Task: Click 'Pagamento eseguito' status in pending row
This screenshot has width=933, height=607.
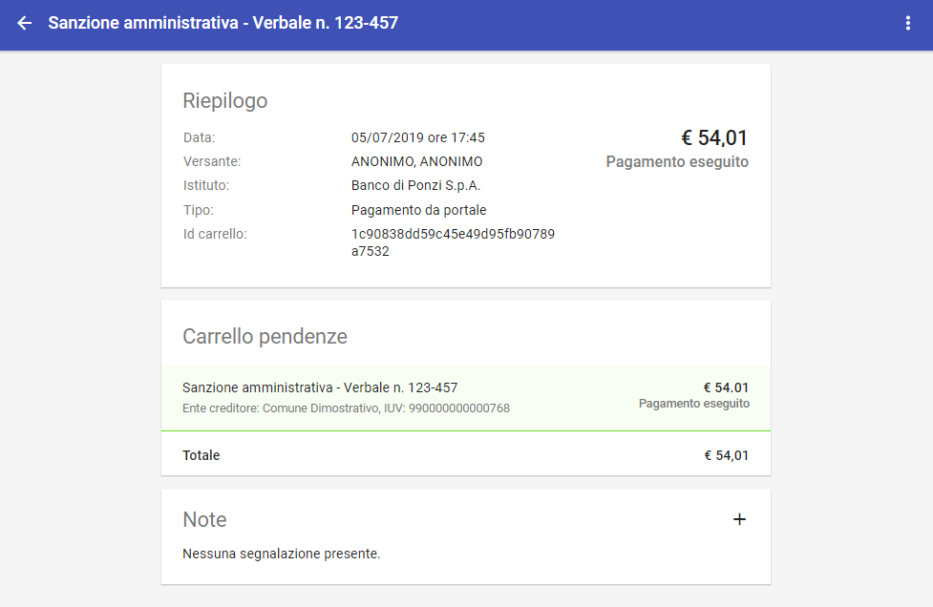Action: [694, 404]
